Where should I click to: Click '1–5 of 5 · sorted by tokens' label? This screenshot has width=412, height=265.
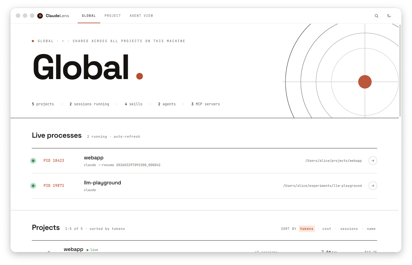pos(95,229)
